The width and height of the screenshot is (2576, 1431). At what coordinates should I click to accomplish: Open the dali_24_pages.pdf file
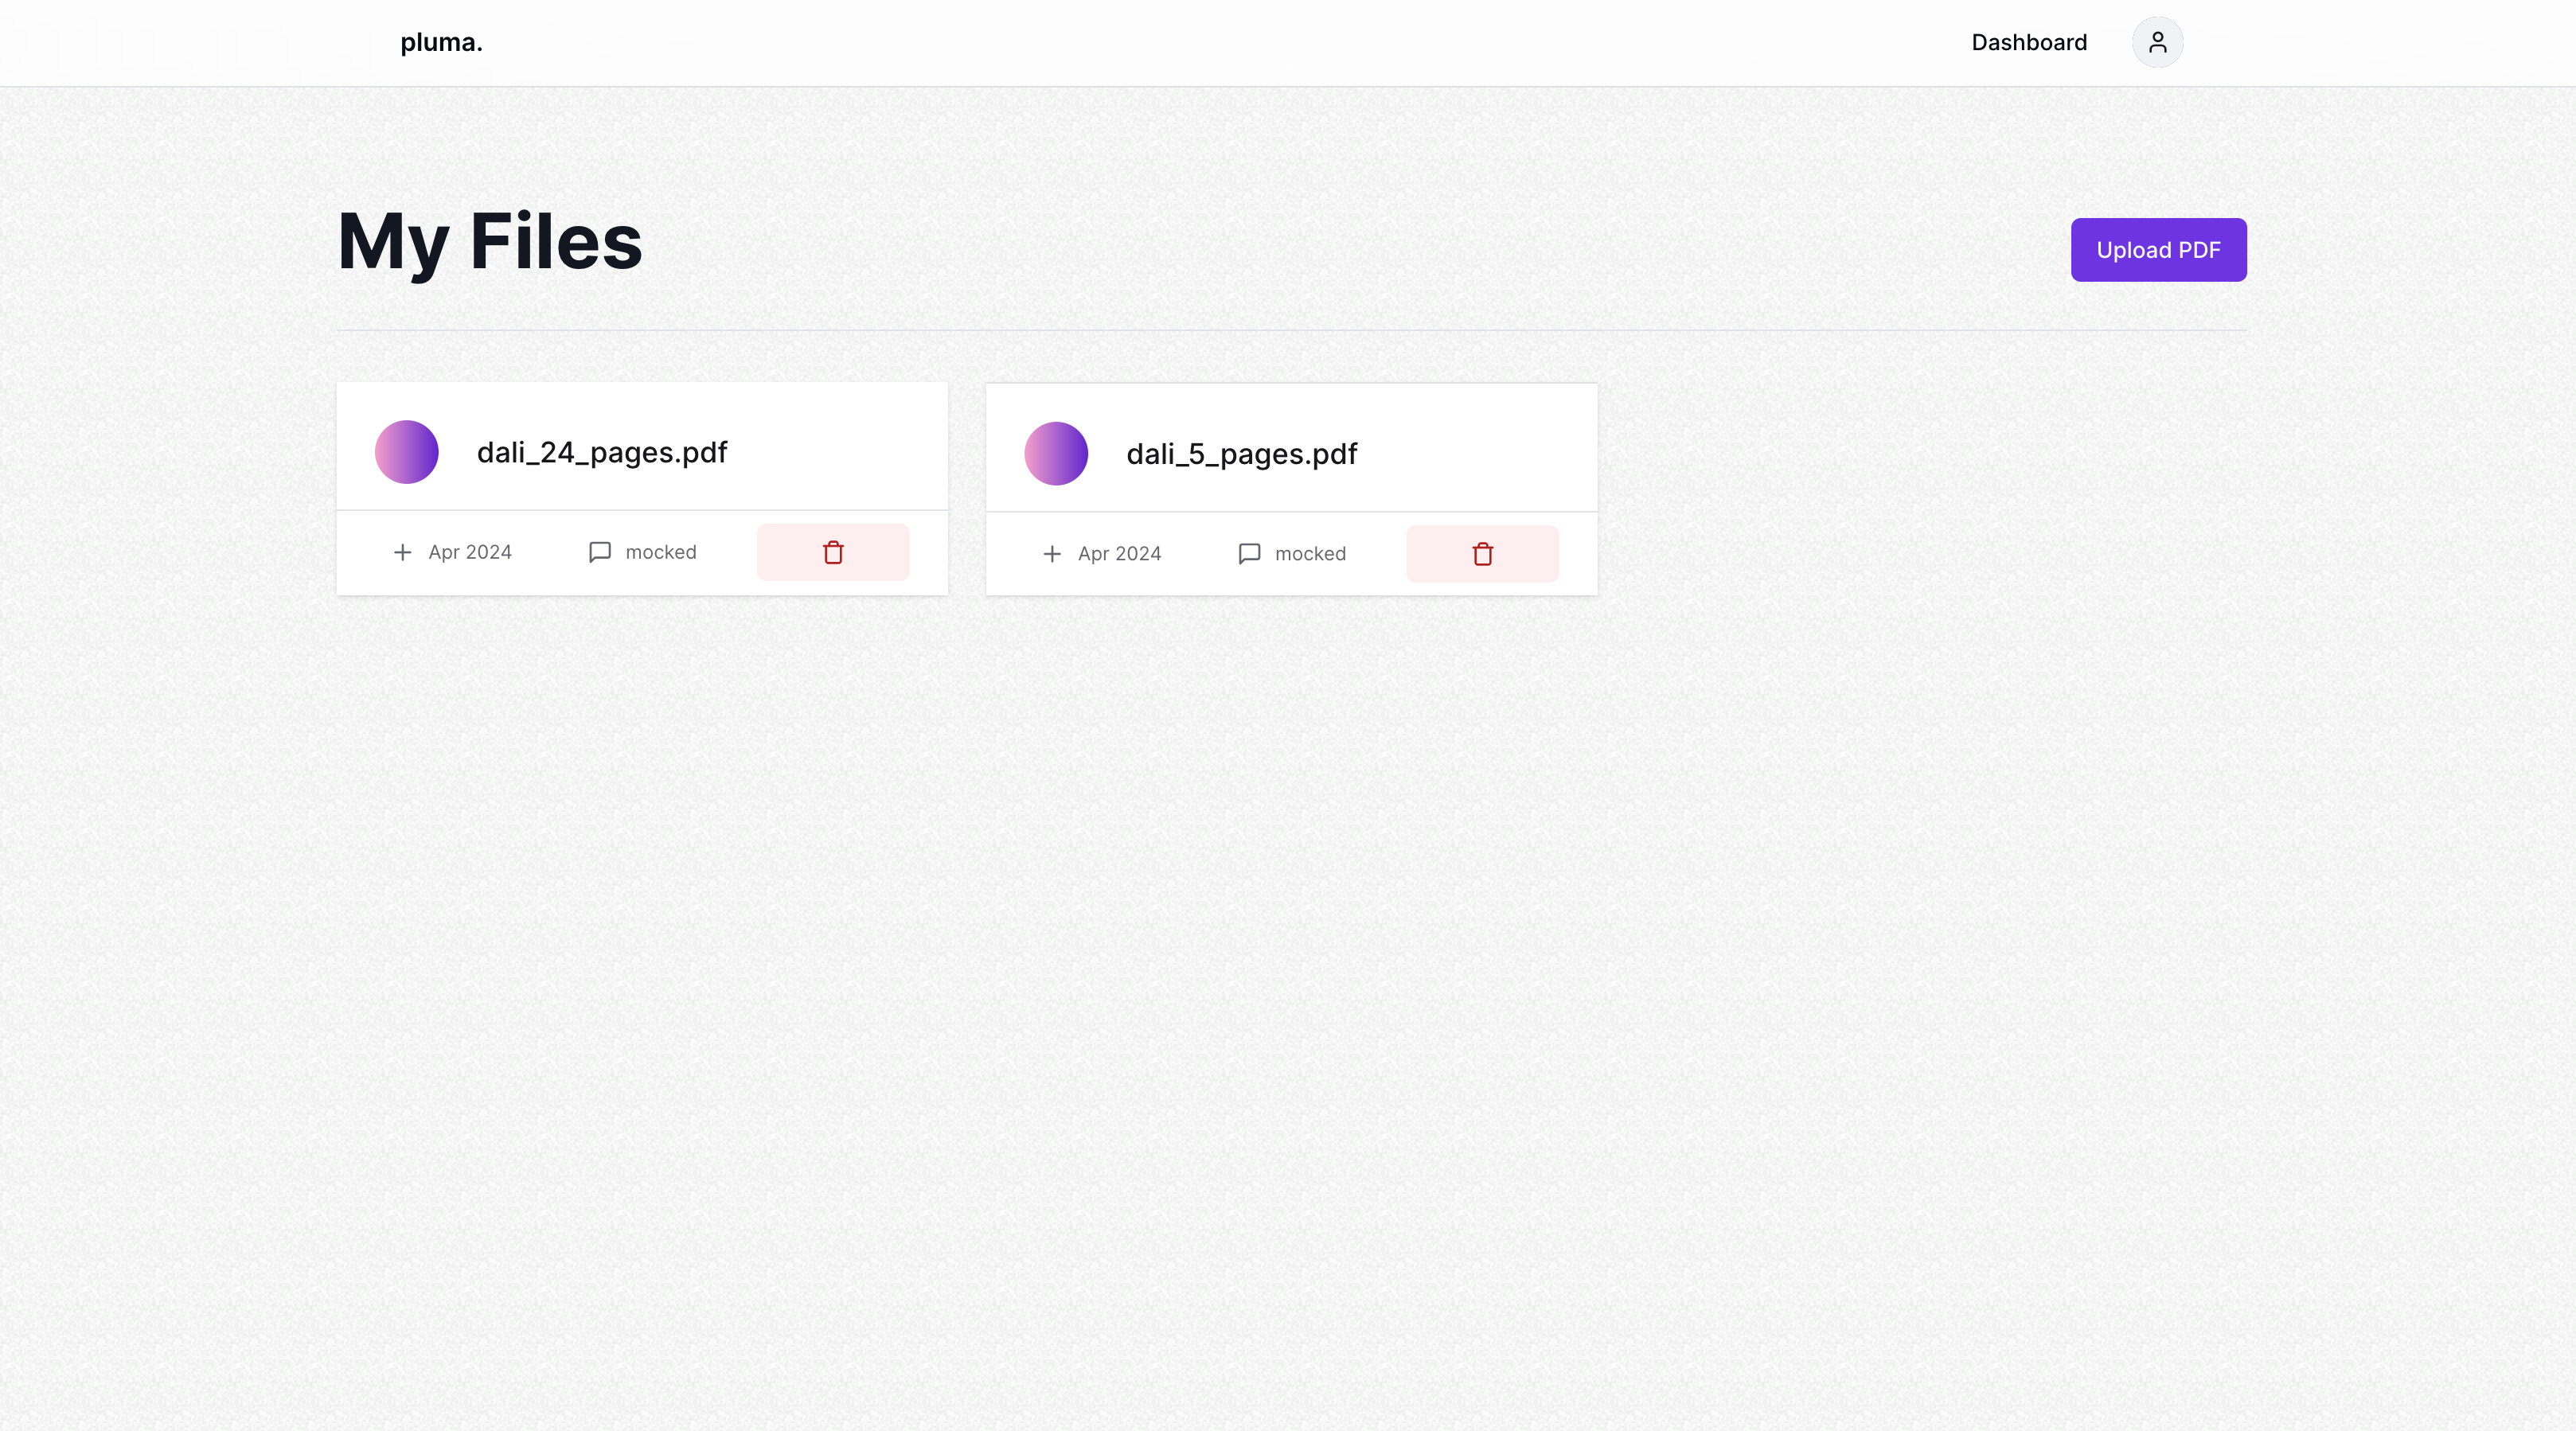pos(602,452)
